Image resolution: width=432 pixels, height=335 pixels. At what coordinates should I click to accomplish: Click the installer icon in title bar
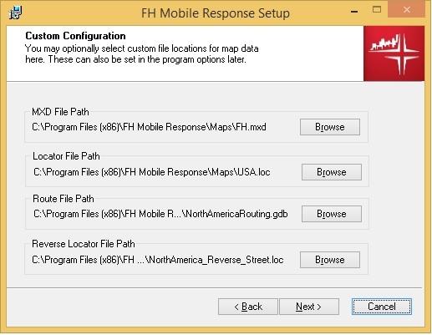(15, 13)
